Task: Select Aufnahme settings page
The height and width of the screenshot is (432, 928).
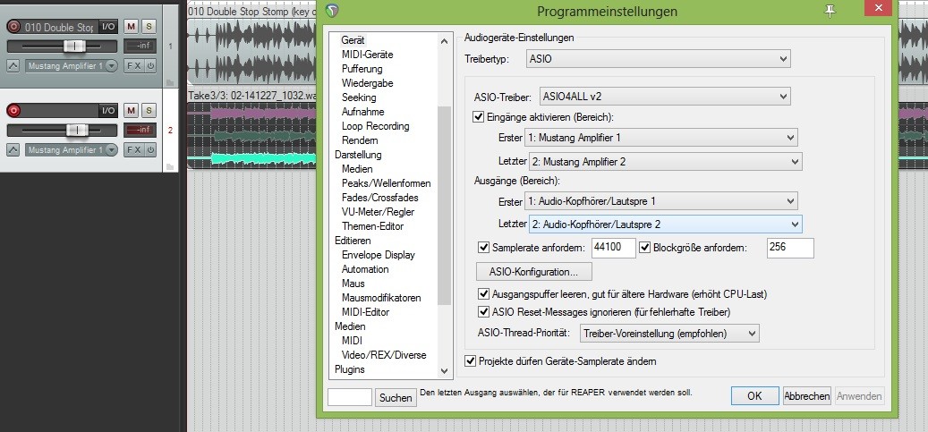Action: [362, 111]
